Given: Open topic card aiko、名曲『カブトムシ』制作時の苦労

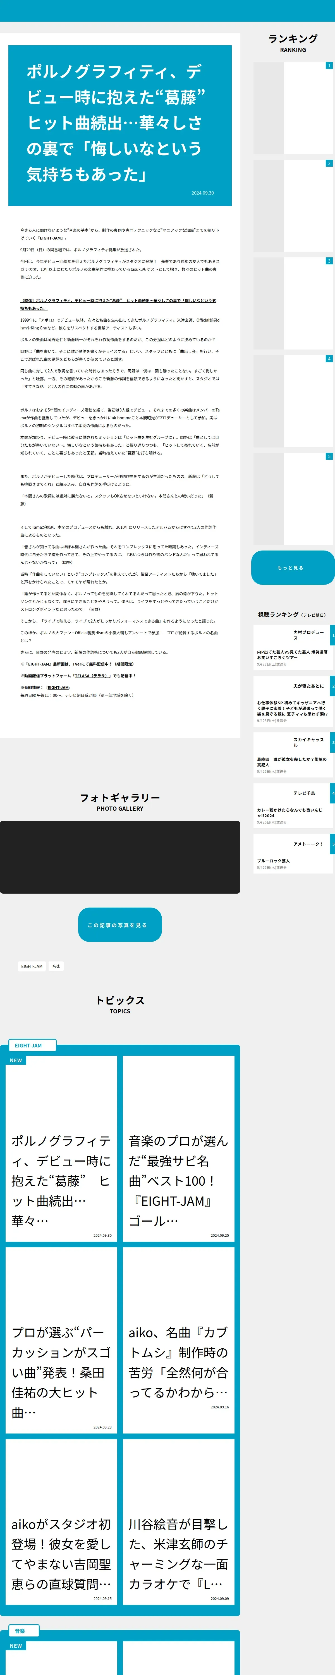Looking at the screenshot, I should pos(178,1340).
